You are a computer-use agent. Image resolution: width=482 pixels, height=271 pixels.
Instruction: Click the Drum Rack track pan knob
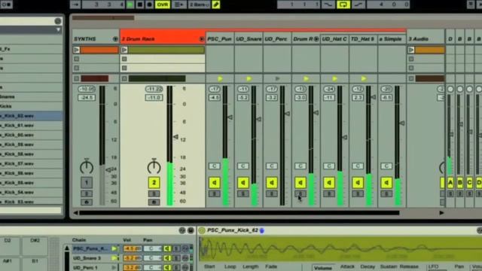pyautogui.click(x=154, y=167)
